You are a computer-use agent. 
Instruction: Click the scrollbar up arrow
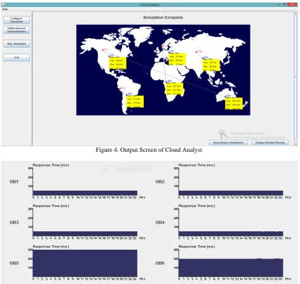[296, 13]
